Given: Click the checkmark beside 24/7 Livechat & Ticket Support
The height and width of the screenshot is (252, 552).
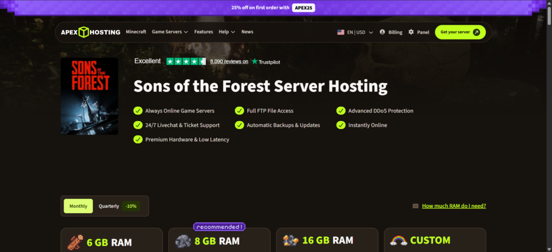Looking at the screenshot, I should tap(137, 125).
